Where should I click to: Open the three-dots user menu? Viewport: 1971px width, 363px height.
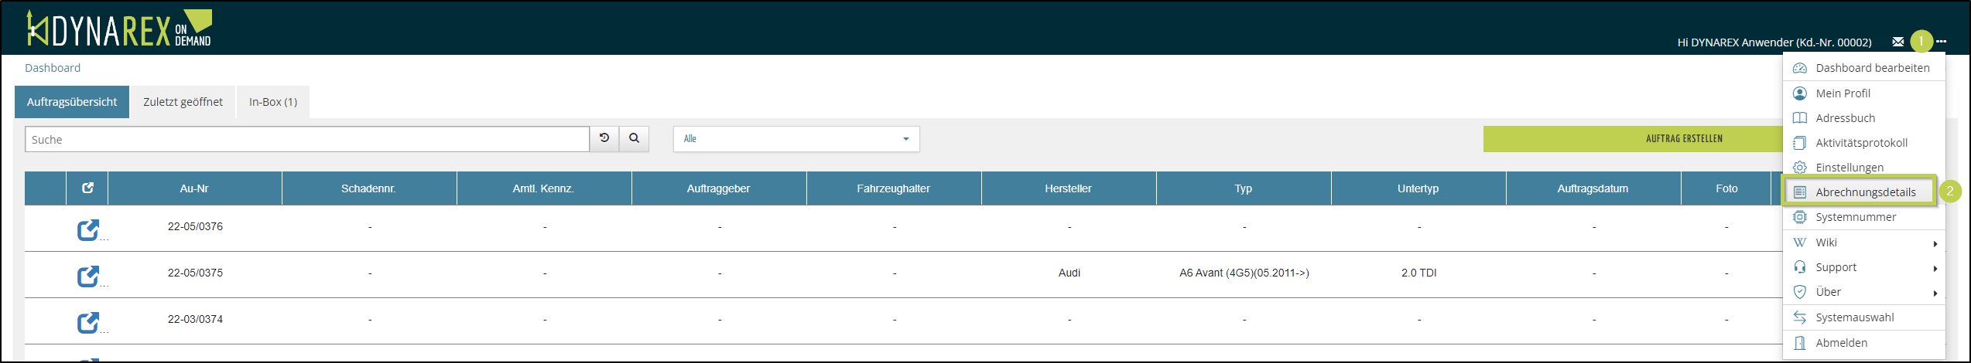point(1942,42)
